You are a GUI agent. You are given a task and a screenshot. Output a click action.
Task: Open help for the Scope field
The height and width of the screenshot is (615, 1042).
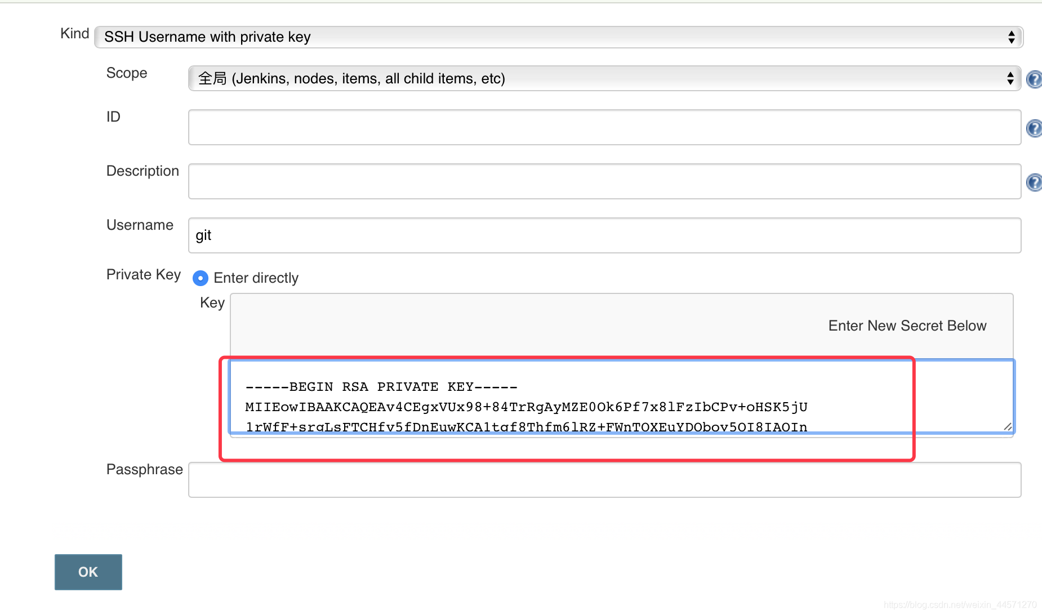[1034, 79]
